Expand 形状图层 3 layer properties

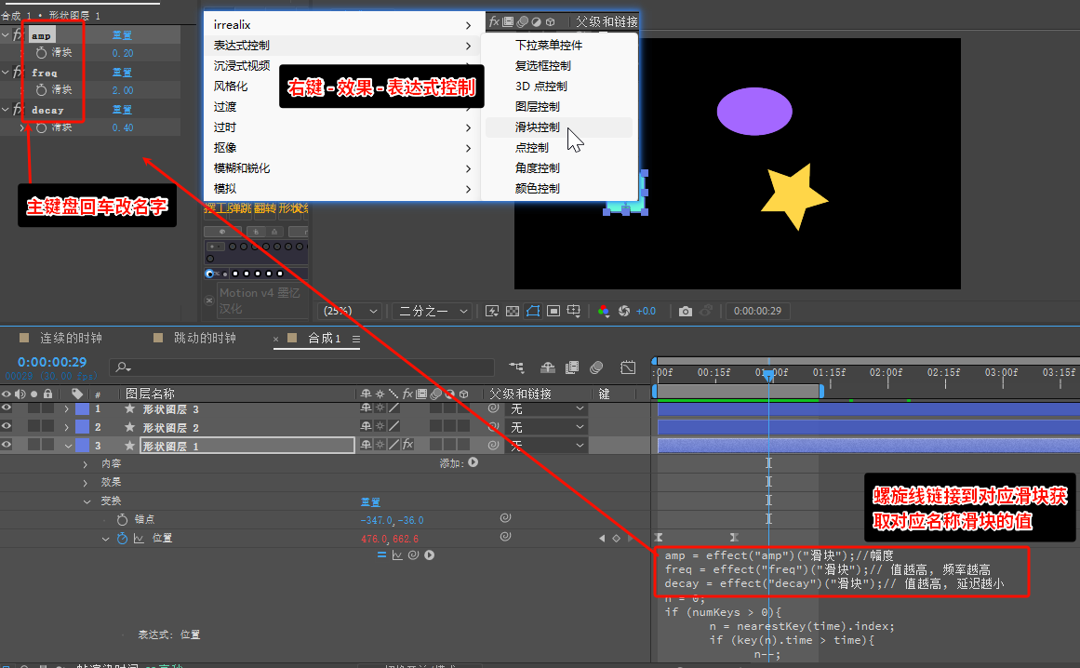67,409
